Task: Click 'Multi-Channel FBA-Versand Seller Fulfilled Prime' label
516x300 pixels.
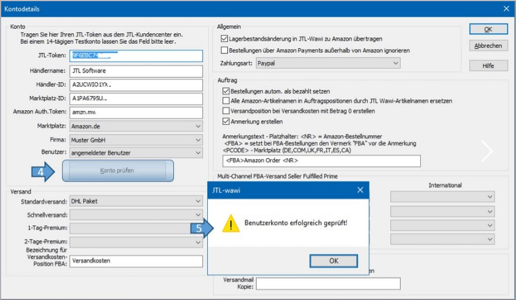Action: pos(277,176)
